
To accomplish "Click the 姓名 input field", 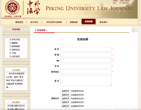I will coord(86,49).
